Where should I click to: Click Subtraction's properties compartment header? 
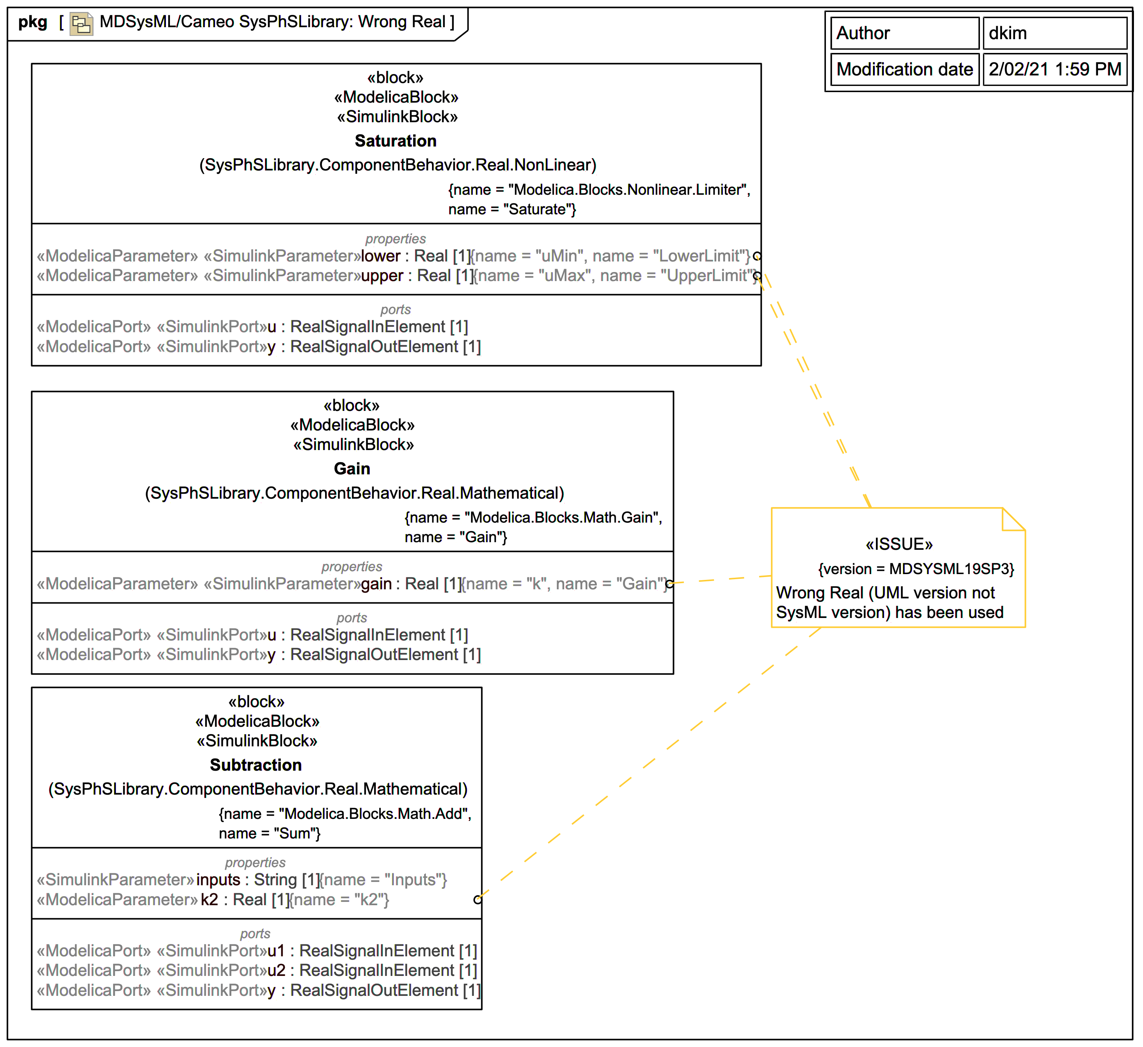click(255, 862)
